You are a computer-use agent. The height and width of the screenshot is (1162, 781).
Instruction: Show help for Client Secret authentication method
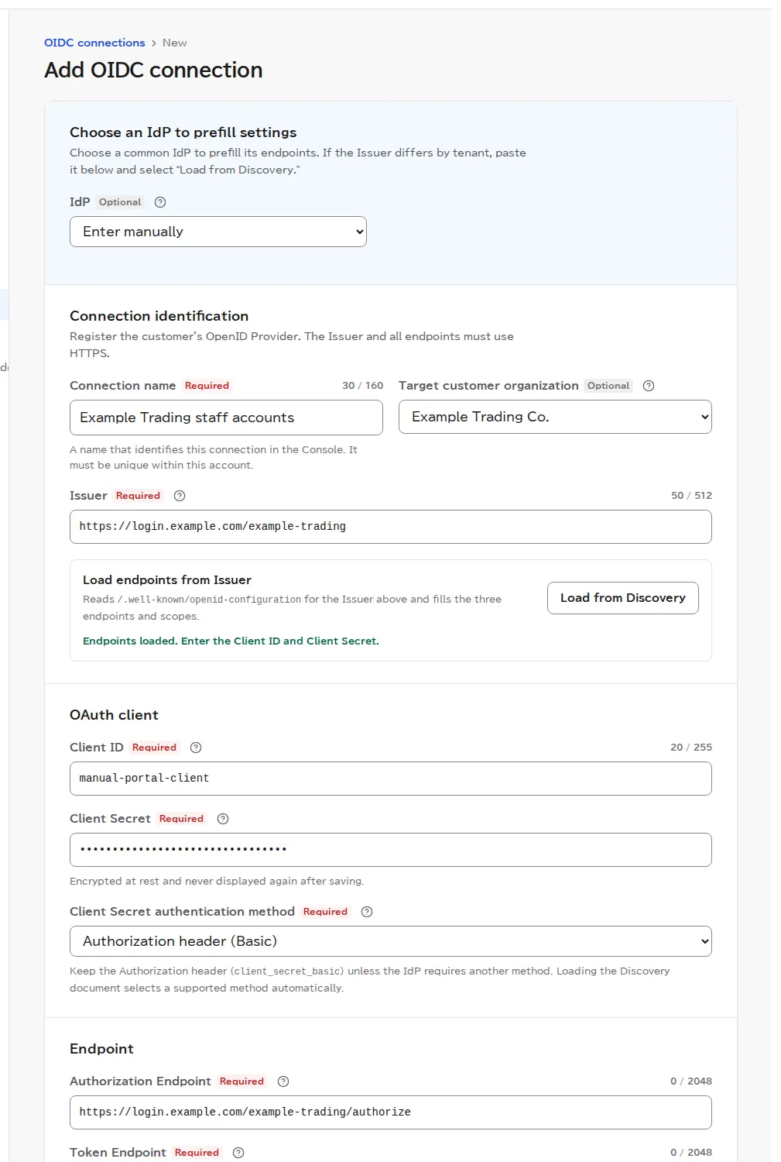[x=367, y=912]
